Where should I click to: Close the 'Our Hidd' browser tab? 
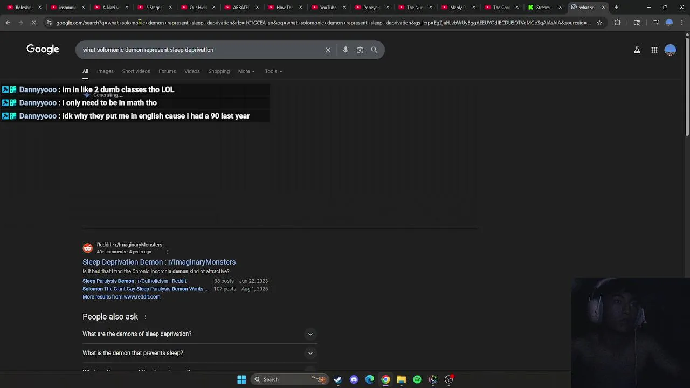tap(214, 8)
